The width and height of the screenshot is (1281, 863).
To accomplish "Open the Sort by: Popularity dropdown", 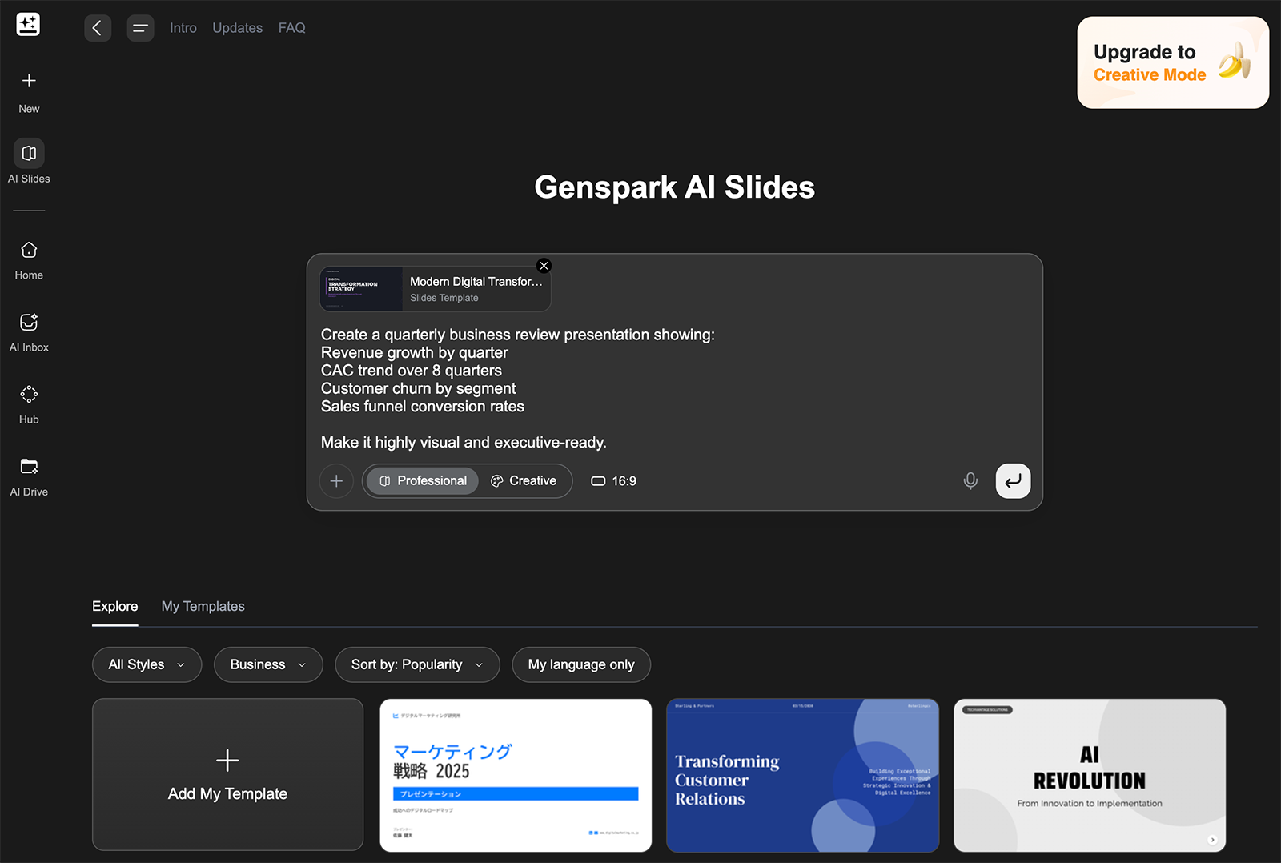I will [x=417, y=664].
